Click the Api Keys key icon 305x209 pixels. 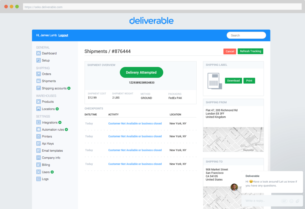click(x=38, y=143)
